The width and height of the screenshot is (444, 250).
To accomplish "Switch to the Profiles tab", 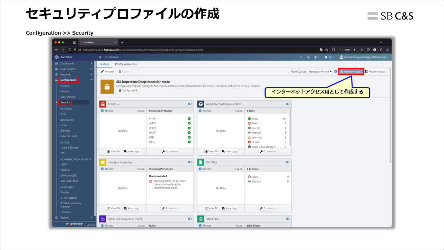I will [104, 64].
